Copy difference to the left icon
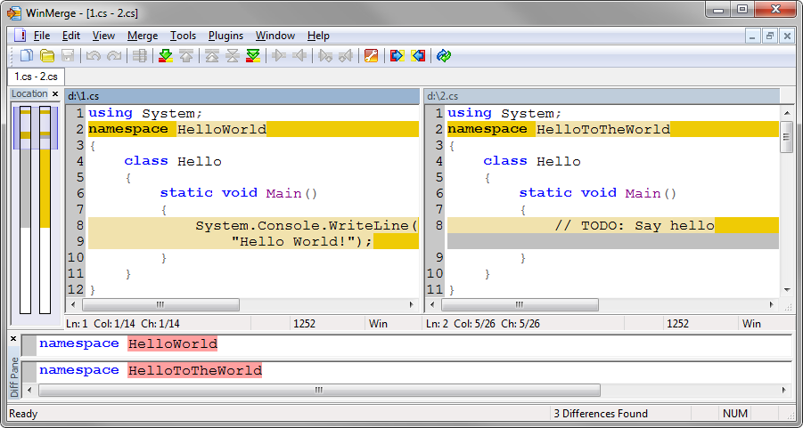The image size is (803, 428). point(299,55)
